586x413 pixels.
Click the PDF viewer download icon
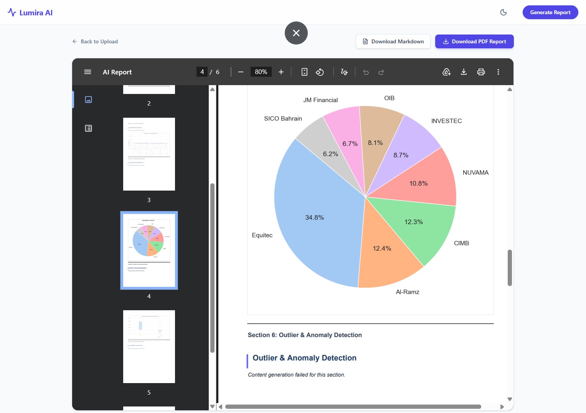[x=464, y=72]
